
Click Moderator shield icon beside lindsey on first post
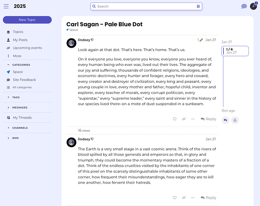[92, 40]
